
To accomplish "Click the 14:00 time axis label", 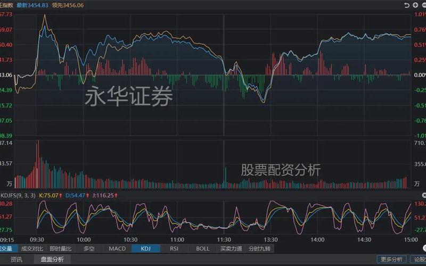I will tap(317, 240).
